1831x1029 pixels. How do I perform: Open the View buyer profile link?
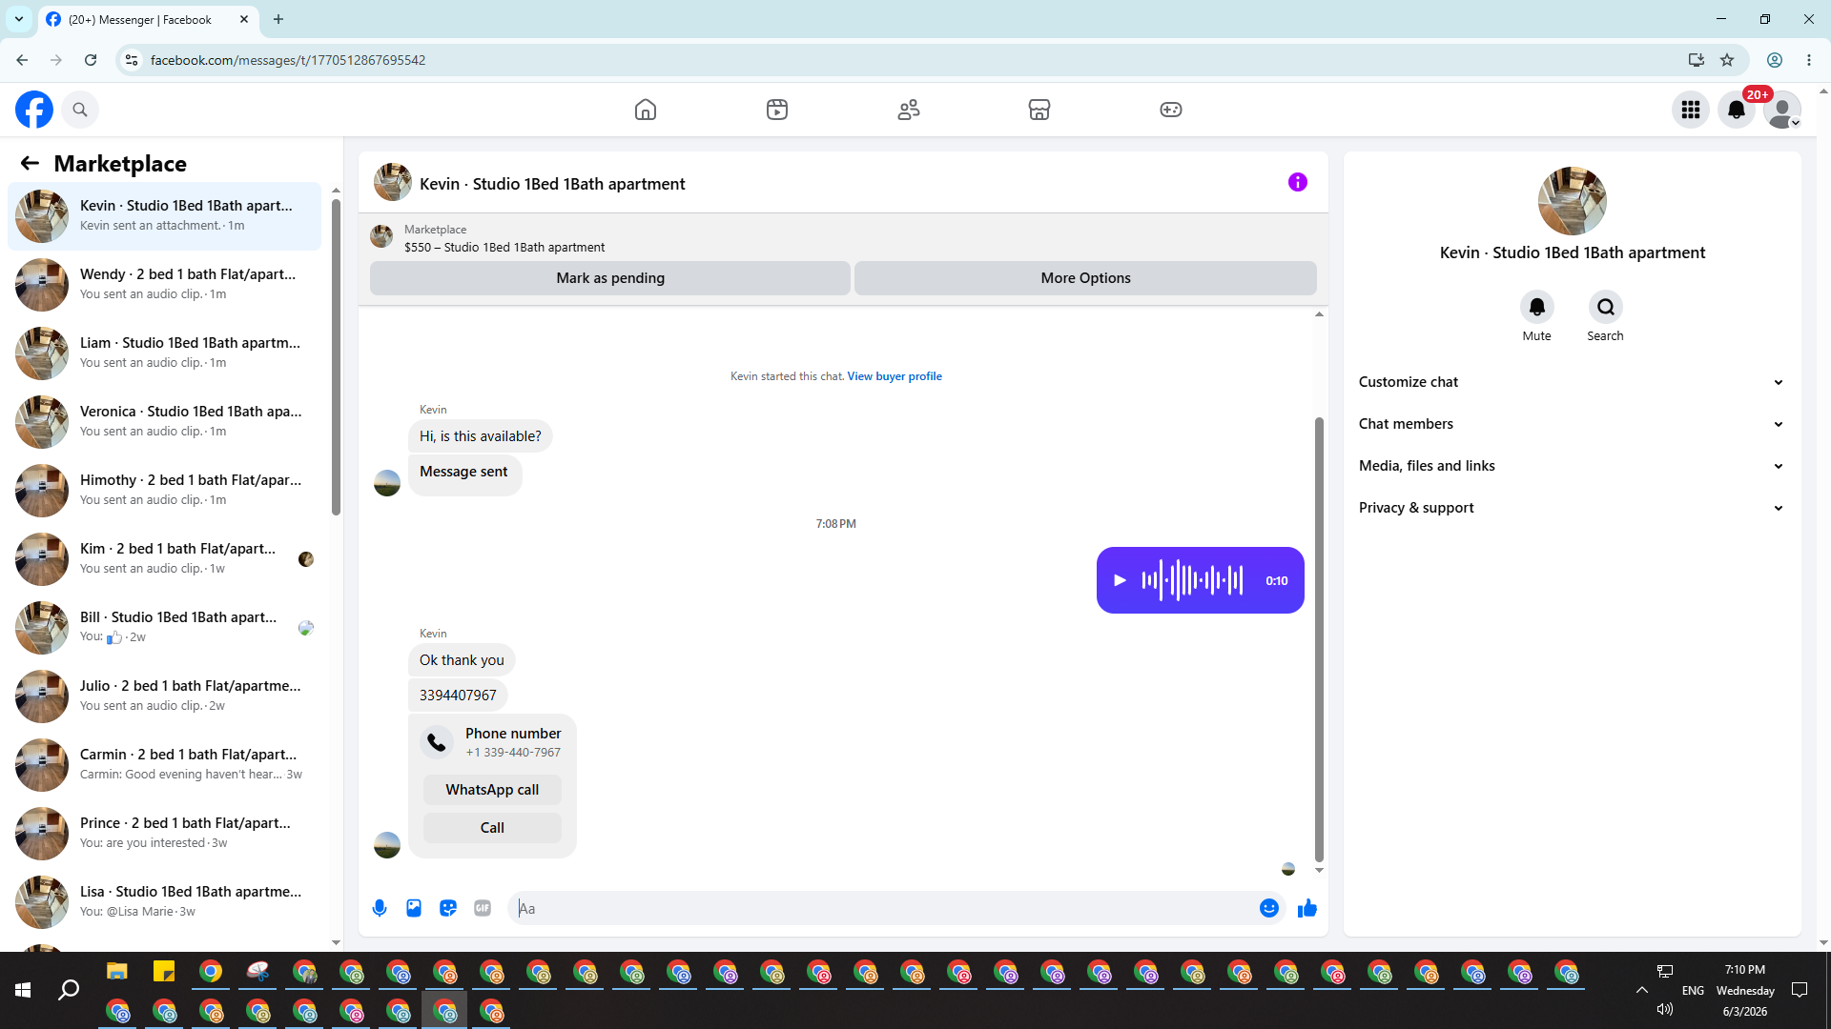895,376
